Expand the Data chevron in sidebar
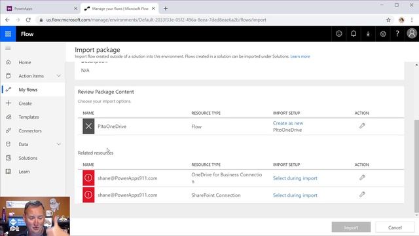 (x=59, y=144)
